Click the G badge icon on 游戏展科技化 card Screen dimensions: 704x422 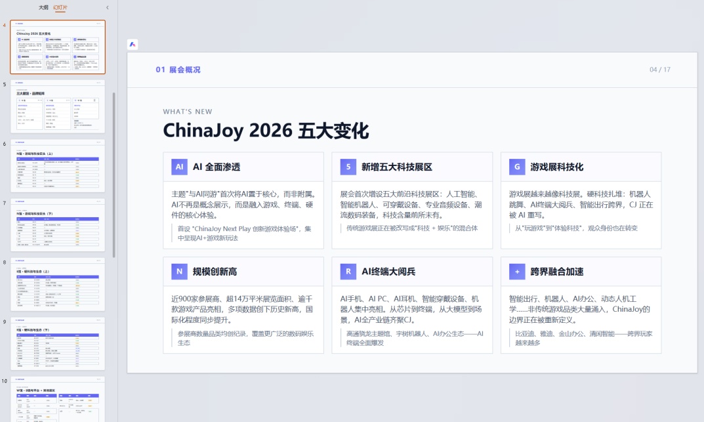pos(517,167)
